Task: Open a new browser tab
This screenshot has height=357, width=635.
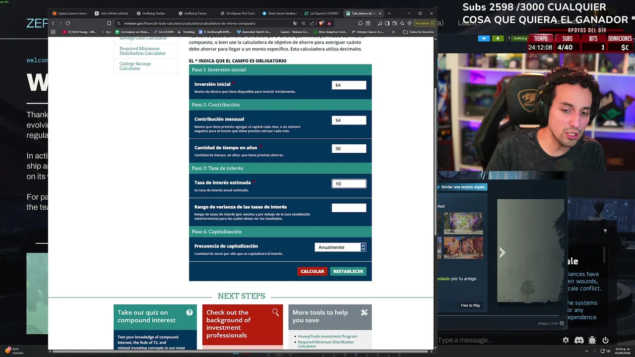Action: click(x=389, y=13)
